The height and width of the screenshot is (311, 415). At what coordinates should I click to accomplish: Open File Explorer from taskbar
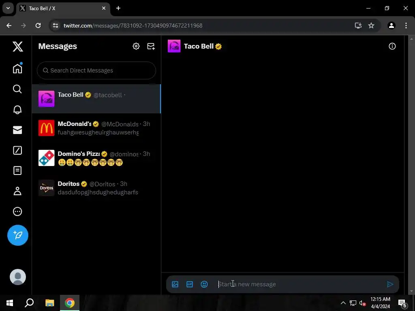(x=49, y=303)
